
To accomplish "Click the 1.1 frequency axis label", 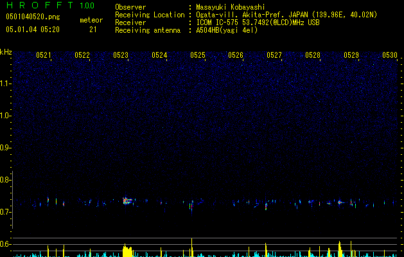I will (x=5, y=84).
